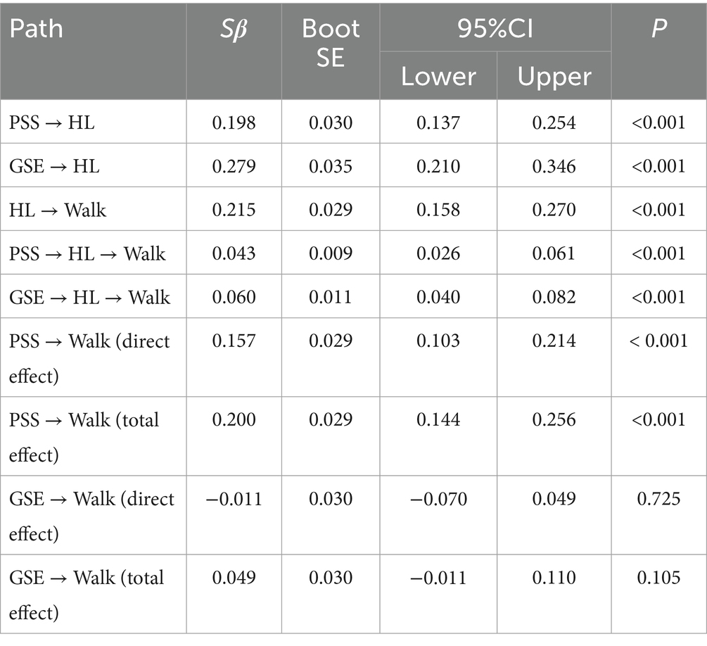Viewport: 707px width, 646px height.
Task: Select the Boot SE column header
Action: click(x=331, y=43)
